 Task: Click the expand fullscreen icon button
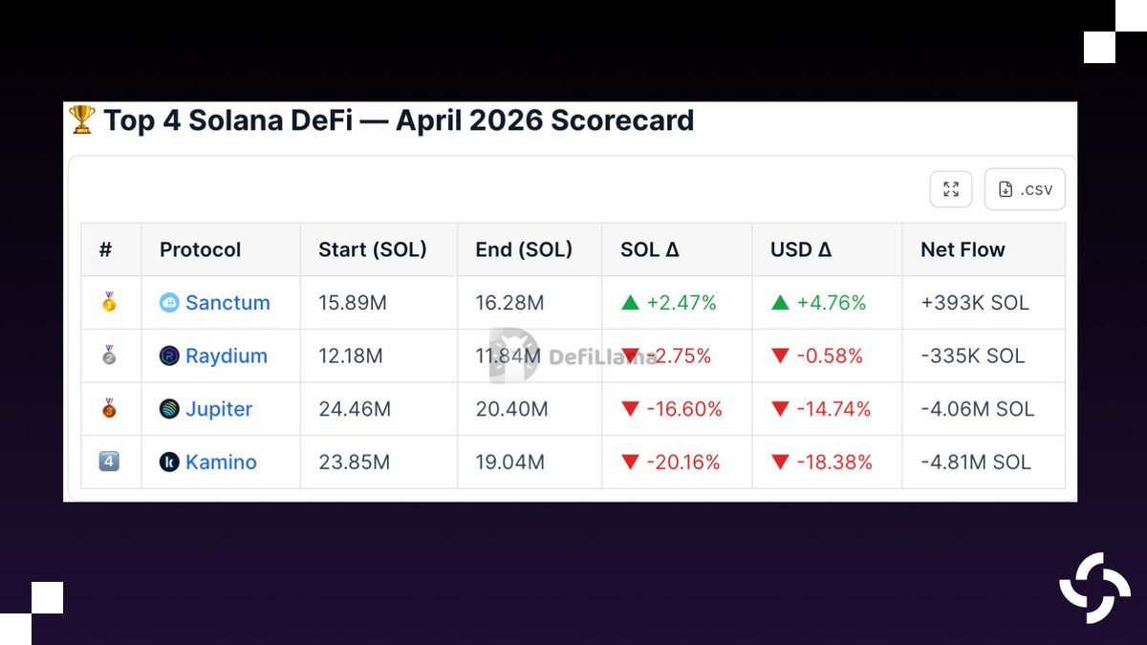(951, 189)
